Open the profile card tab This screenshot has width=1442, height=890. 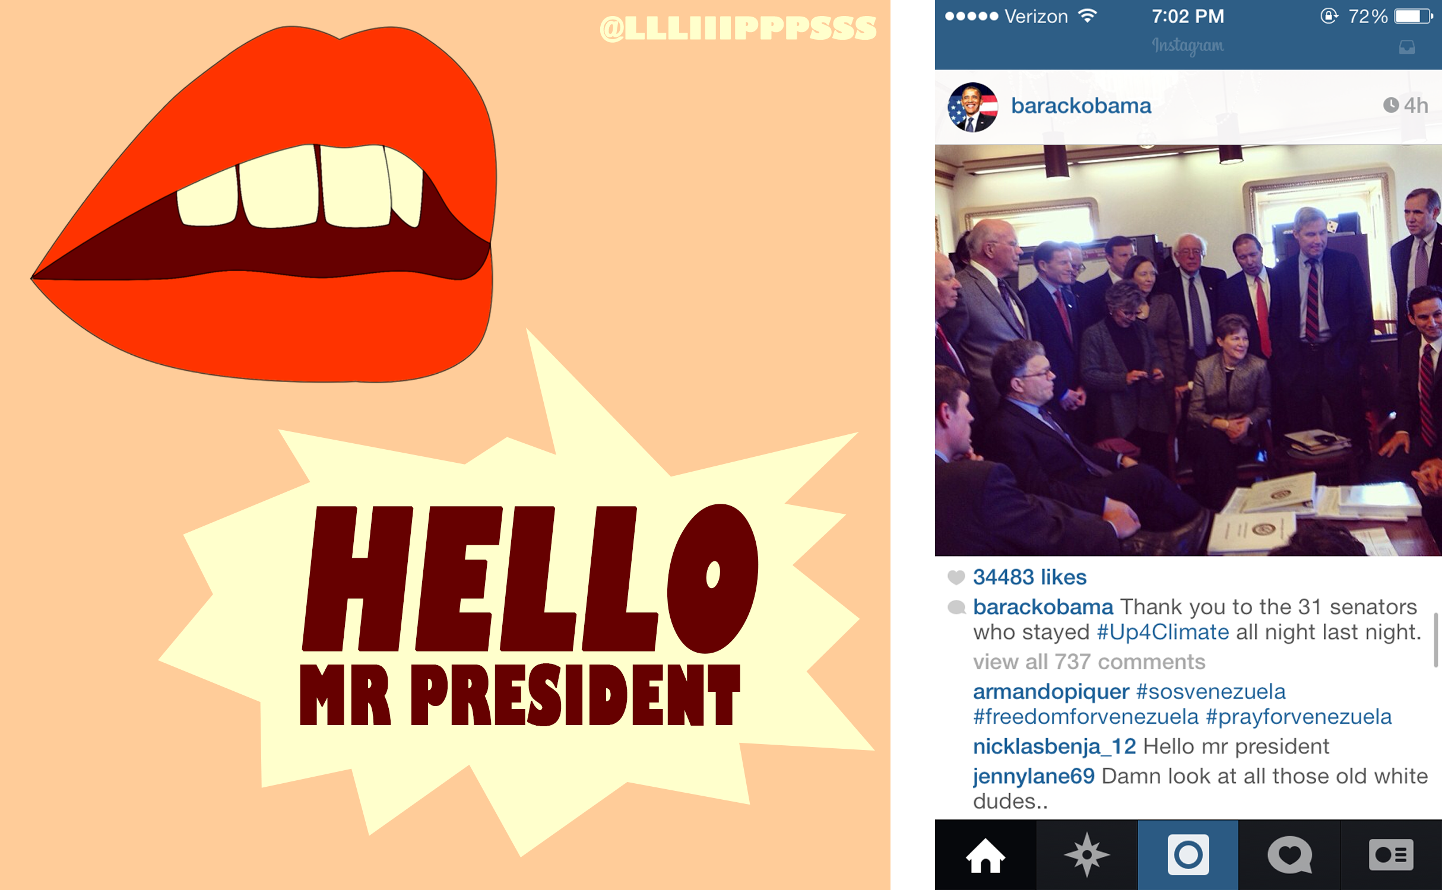tap(1391, 855)
